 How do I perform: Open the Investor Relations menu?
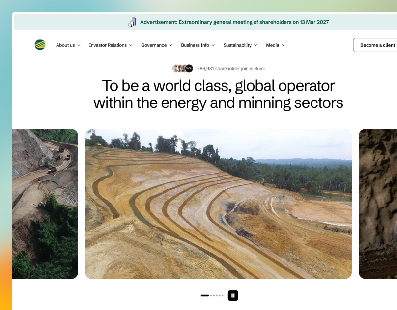pyautogui.click(x=111, y=45)
